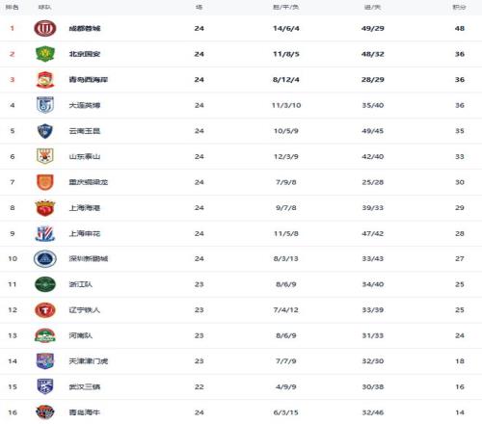The image size is (482, 424).
Task: Click the red 上海海港 crest
Action: (x=45, y=208)
